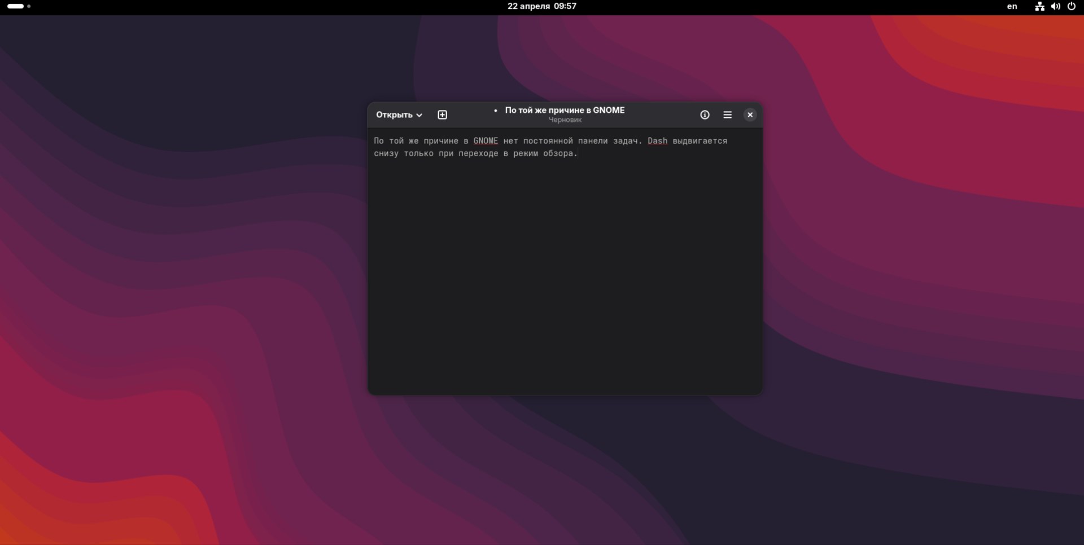Click the word режим in second line

[x=525, y=153]
